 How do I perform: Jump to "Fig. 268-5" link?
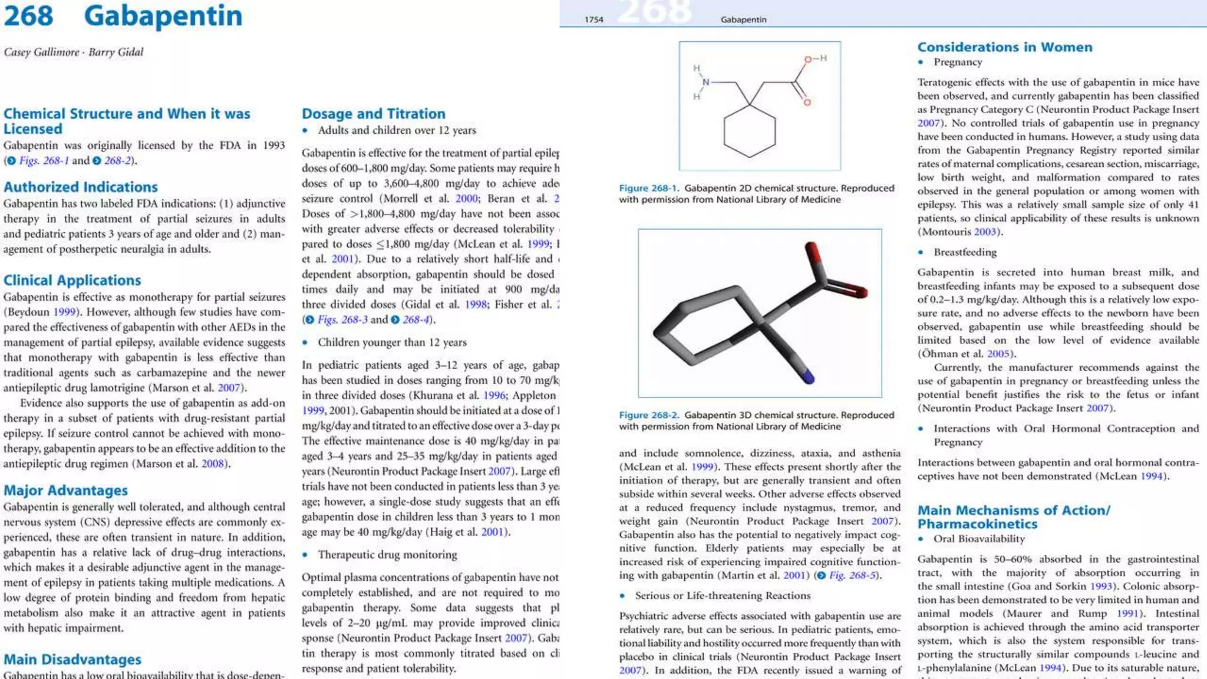click(853, 575)
